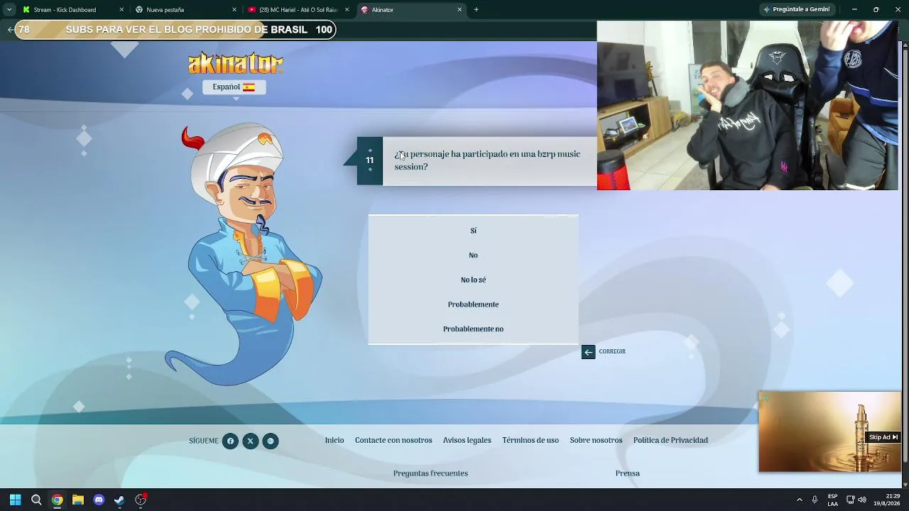Choose the No lo sé answer
The image size is (909, 511).
[x=473, y=280]
